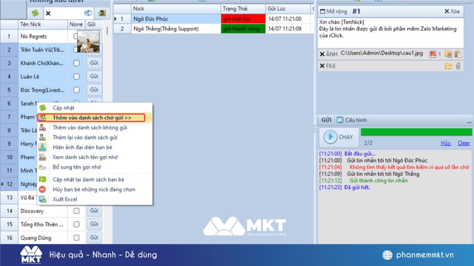474x266 pixels.
Task: Click the Hủy link under progress bar
Action: point(446,143)
